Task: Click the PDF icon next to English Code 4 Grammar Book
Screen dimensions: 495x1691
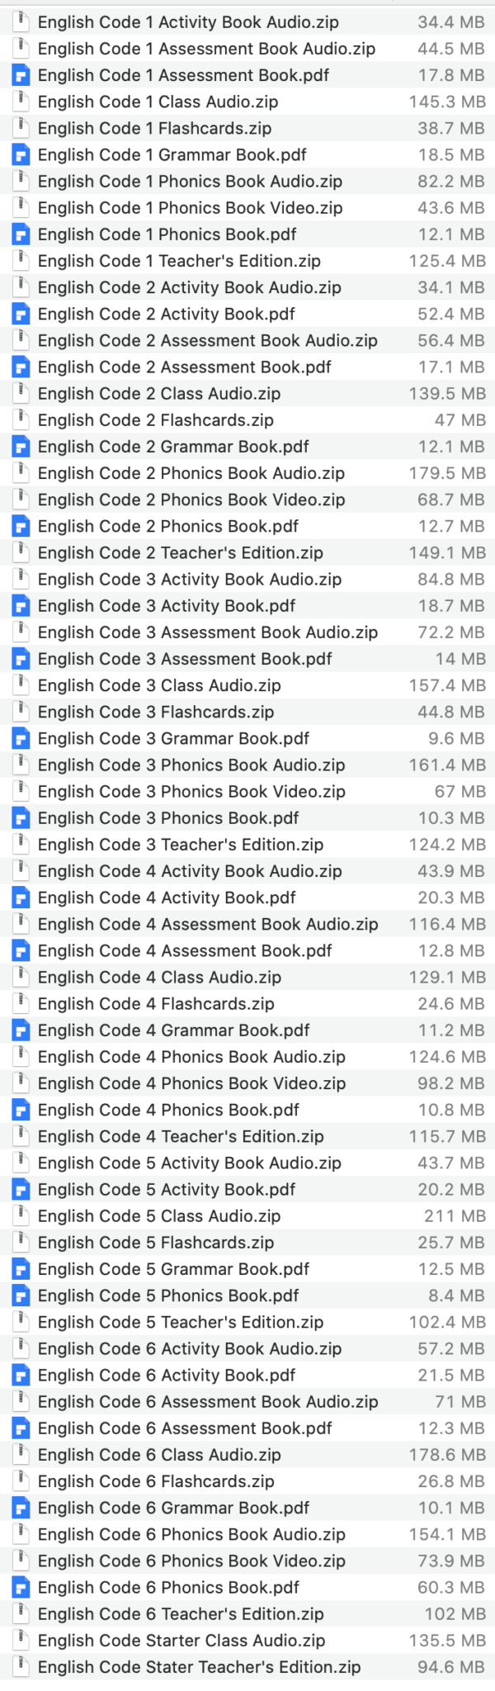Action: click(21, 1029)
